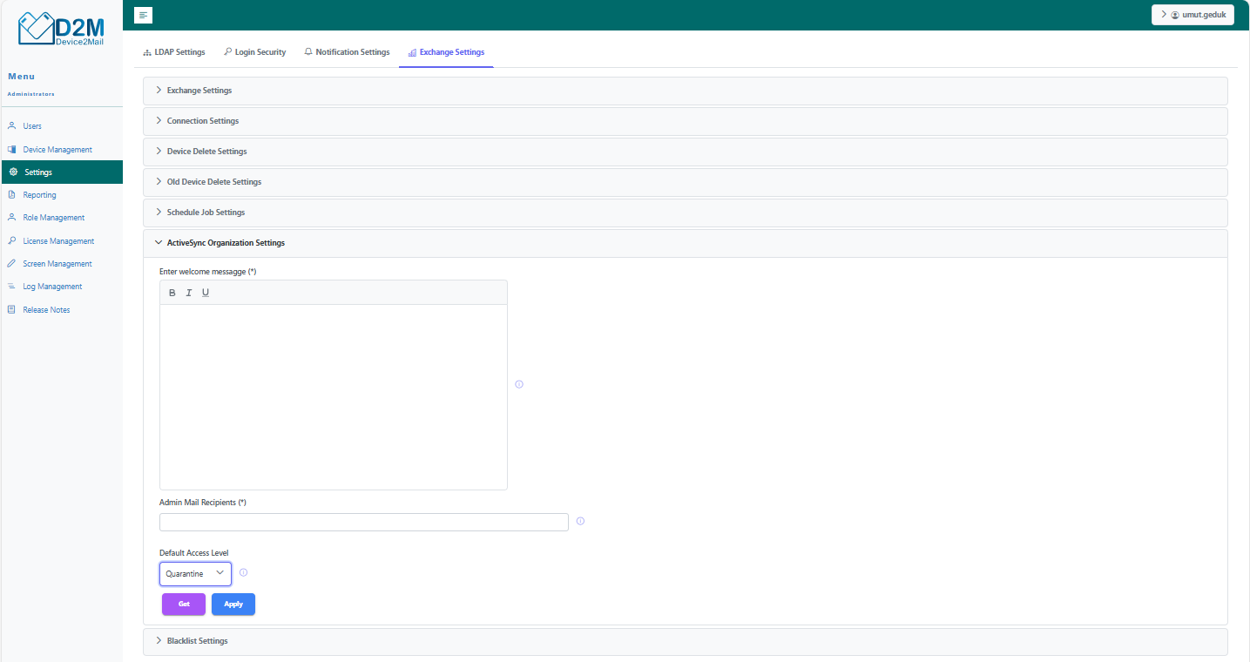The width and height of the screenshot is (1250, 662).
Task: Click the Admin Mail Recipients input field
Action: tap(363, 523)
